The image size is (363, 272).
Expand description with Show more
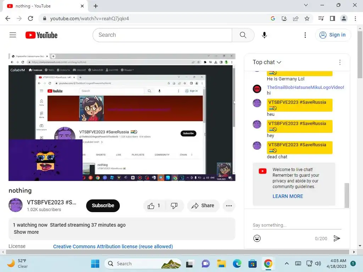(26, 232)
